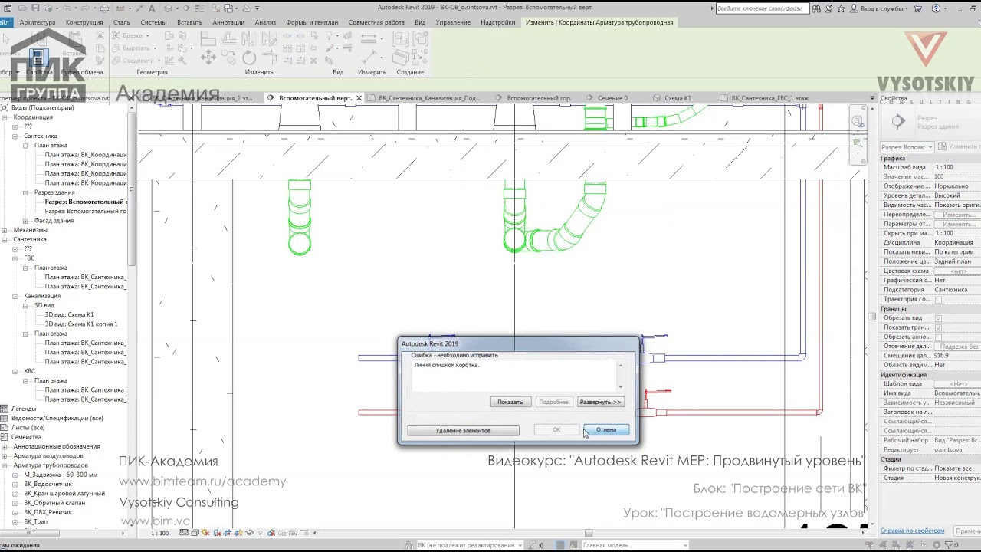This screenshot has width=981, height=552.
Task: Open the Справка по свойствам help link
Action: coord(912,531)
